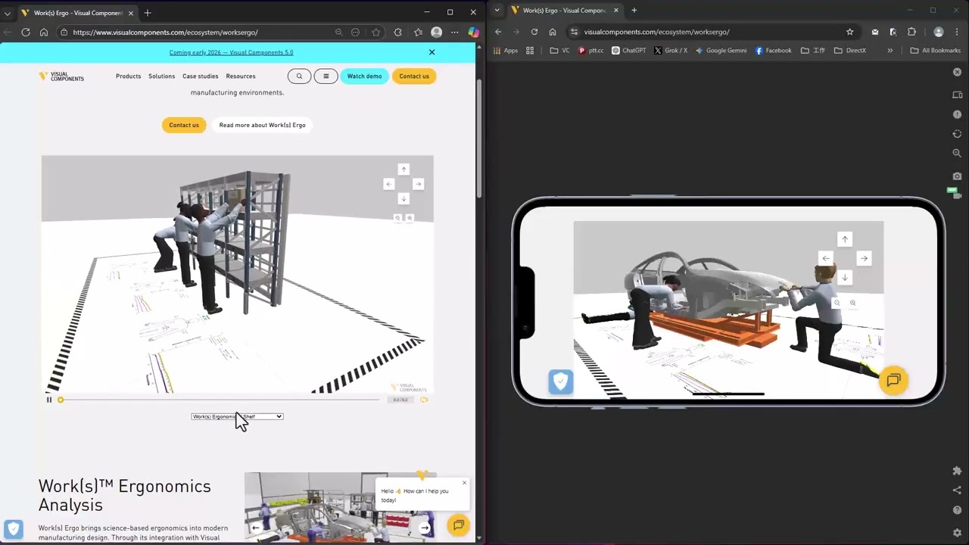Click the left browser address bar URL
The width and height of the screenshot is (969, 545).
tap(165, 32)
